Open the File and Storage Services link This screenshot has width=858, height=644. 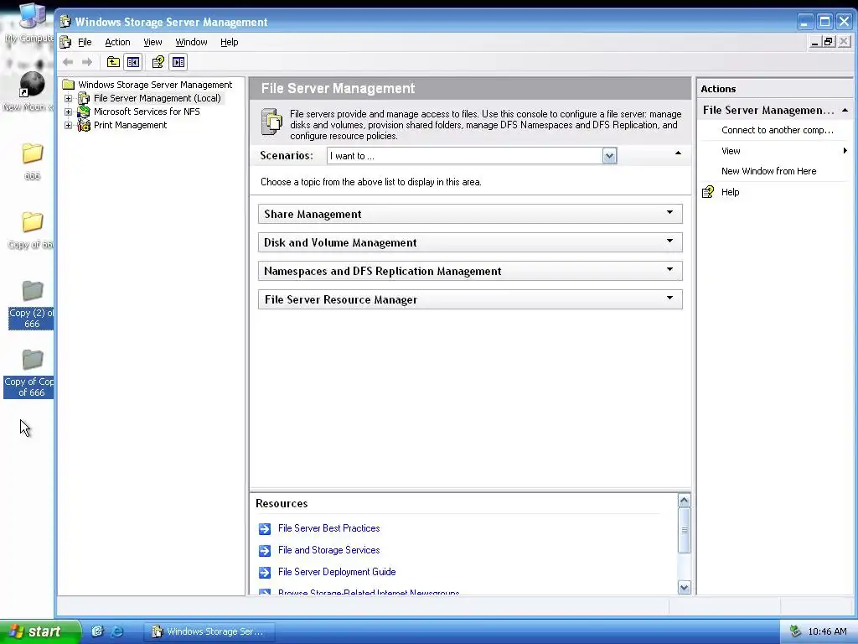coord(328,550)
